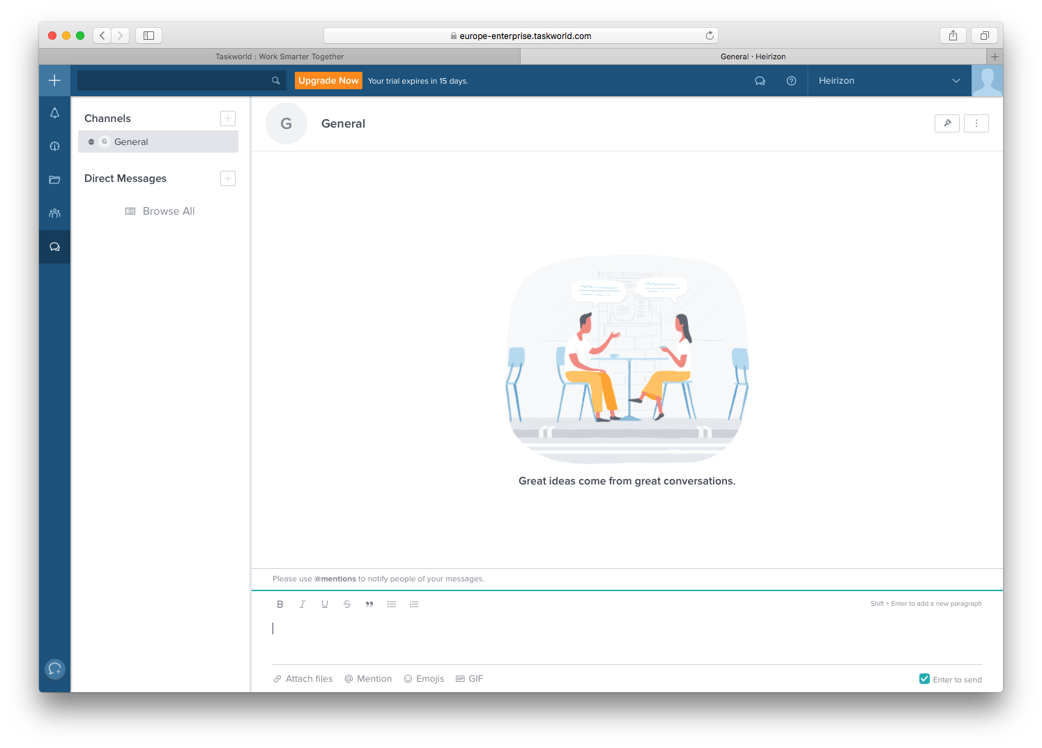1042x748 pixels.
Task: Select the General channel in the list
Action: tap(158, 142)
